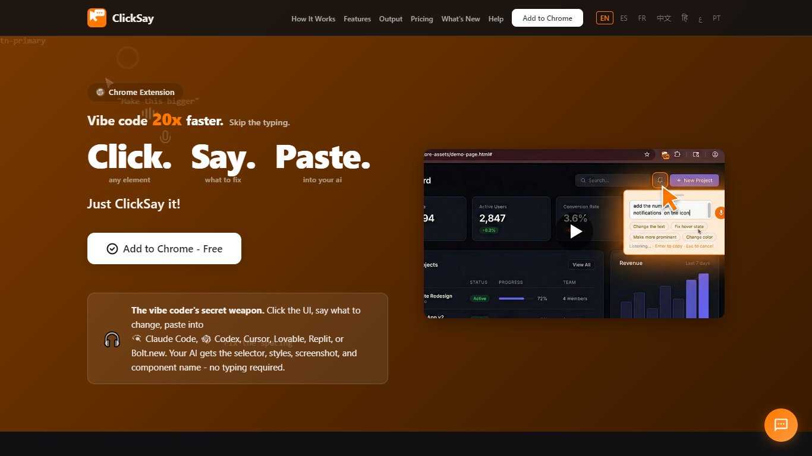Image resolution: width=812 pixels, height=456 pixels.
Task: Go to the Features nav link
Action: [357, 19]
